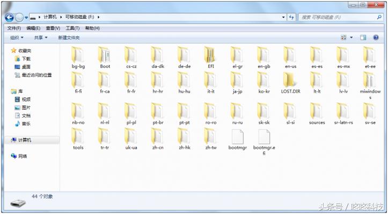Select the fi-fi folder

pos(78,82)
